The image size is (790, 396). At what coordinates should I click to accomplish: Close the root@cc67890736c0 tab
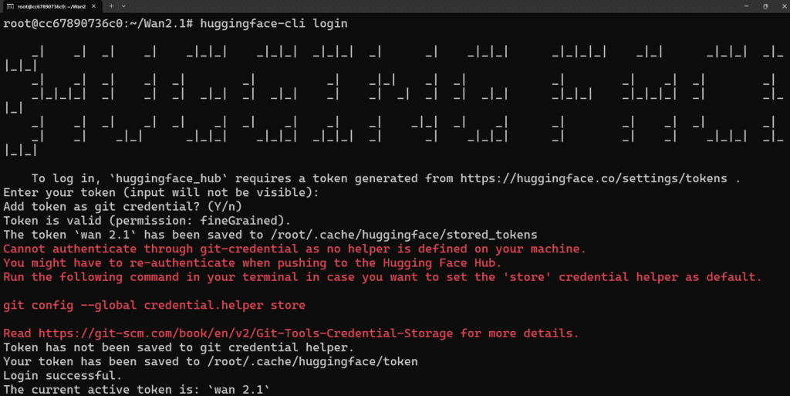tap(93, 6)
